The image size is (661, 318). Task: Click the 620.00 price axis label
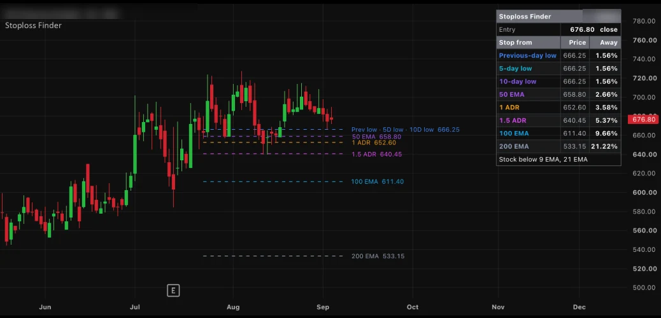645,173
